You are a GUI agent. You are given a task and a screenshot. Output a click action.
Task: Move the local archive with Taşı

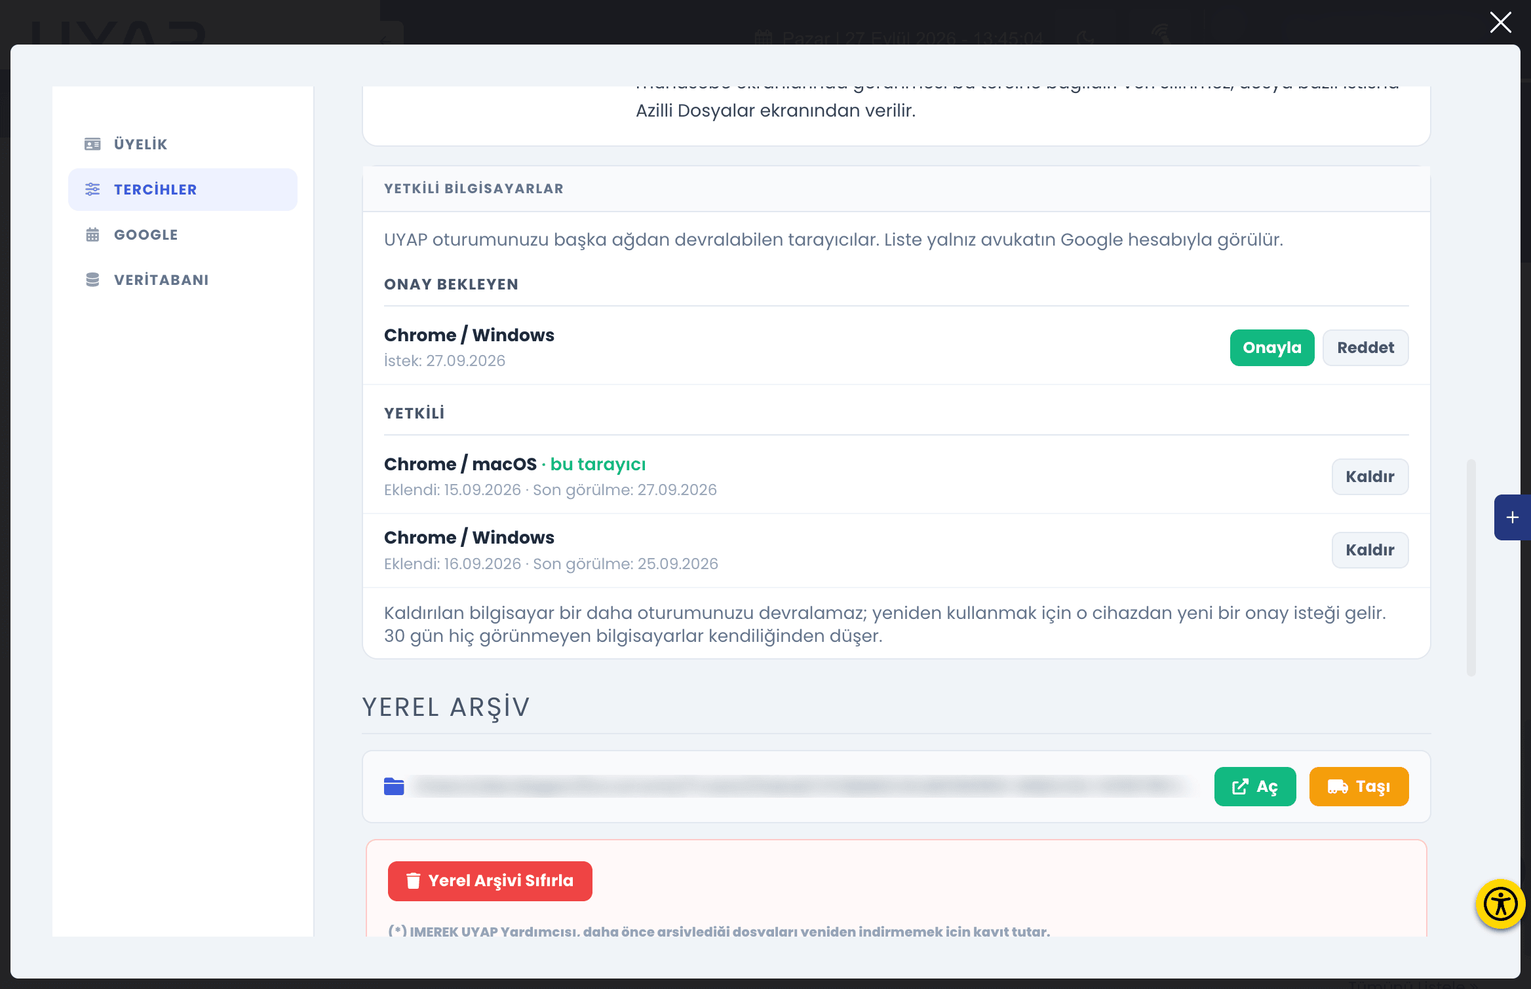(x=1359, y=787)
